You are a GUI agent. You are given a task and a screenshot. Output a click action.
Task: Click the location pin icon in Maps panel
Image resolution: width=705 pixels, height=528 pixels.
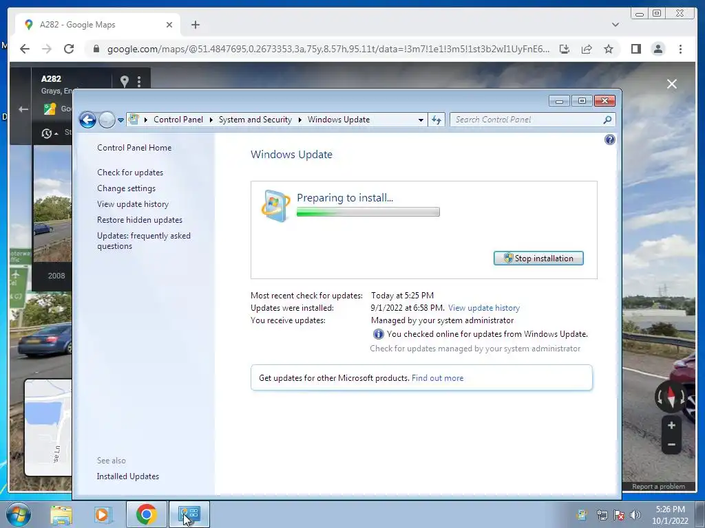pyautogui.click(x=125, y=81)
